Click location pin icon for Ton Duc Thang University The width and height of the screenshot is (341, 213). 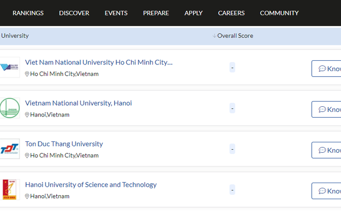(27, 156)
